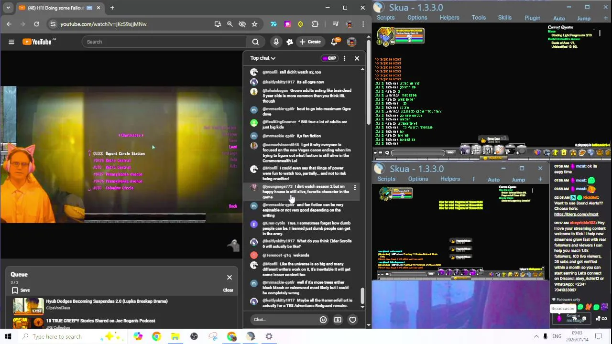Open Options menu in top Skua window
The image size is (612, 344).
click(417, 18)
